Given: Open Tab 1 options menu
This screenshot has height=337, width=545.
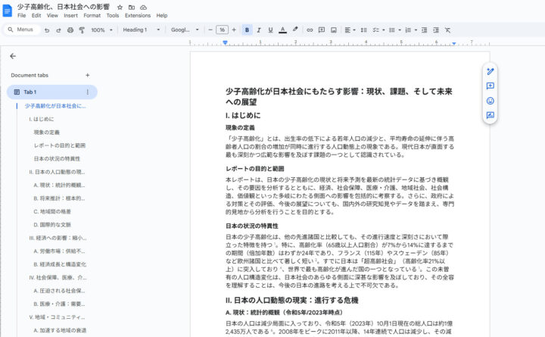Looking at the screenshot, I should pyautogui.click(x=88, y=92).
